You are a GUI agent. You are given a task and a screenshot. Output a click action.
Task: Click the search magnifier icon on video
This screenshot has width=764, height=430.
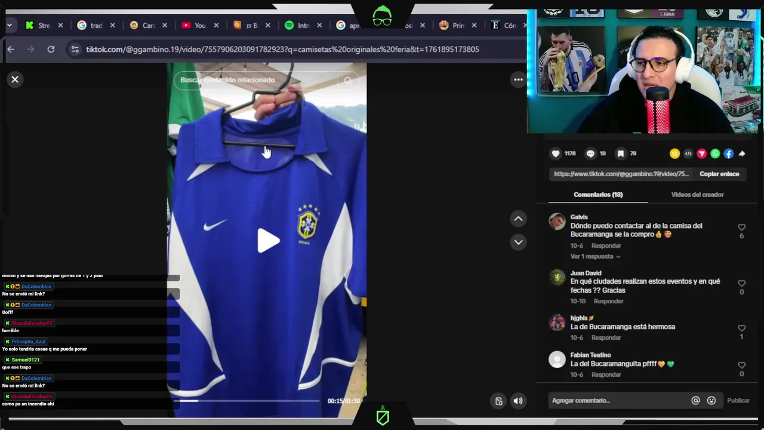[x=348, y=80]
